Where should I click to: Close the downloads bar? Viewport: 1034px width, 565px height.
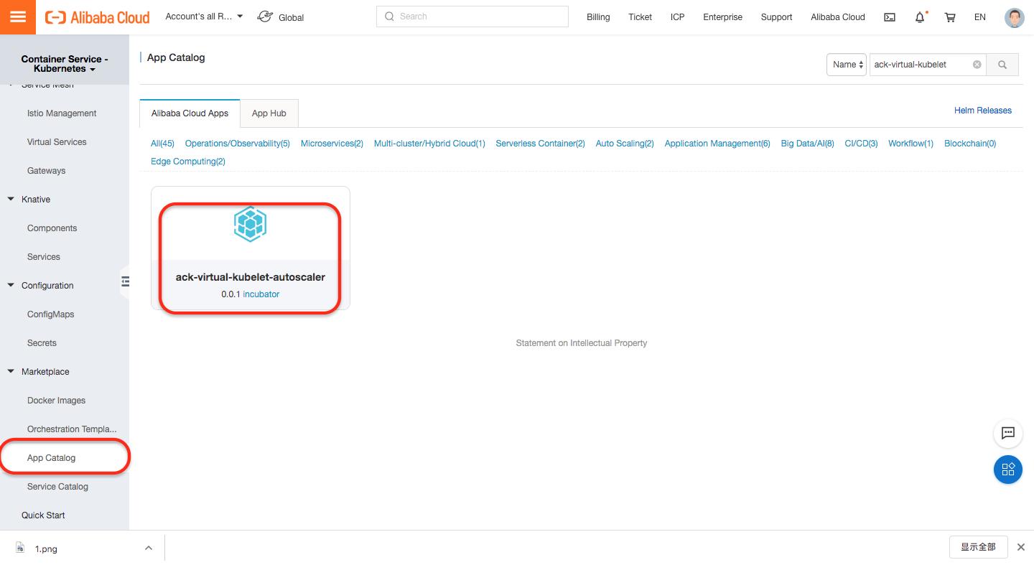click(1021, 547)
